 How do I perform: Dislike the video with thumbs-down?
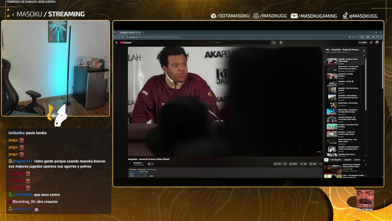point(285,164)
